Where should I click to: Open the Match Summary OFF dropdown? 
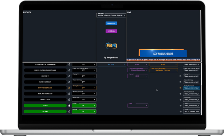84,82
